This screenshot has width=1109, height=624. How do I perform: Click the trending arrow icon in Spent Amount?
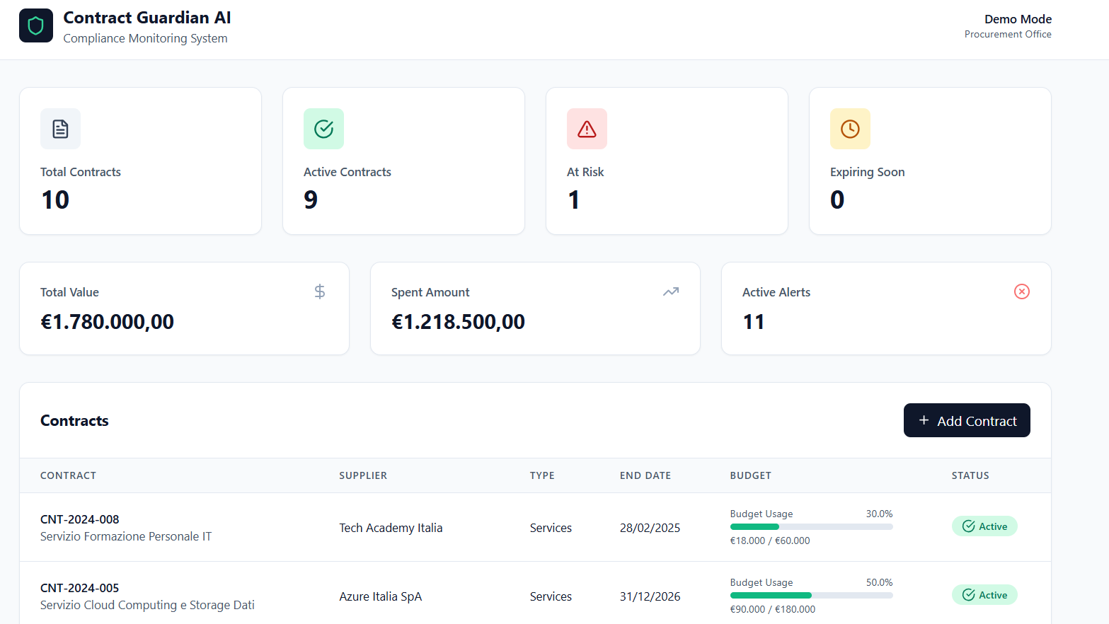pyautogui.click(x=671, y=291)
